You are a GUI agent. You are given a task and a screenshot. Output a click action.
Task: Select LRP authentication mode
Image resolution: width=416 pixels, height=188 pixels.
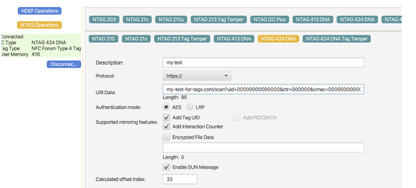click(x=190, y=107)
